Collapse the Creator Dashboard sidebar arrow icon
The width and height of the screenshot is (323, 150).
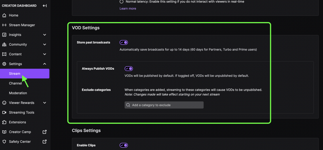tap(44, 6)
